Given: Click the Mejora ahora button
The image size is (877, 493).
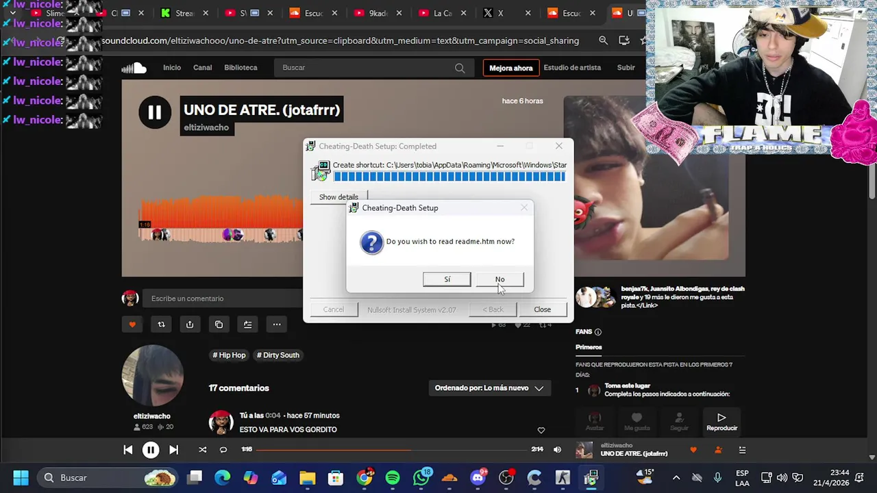Looking at the screenshot, I should point(510,68).
